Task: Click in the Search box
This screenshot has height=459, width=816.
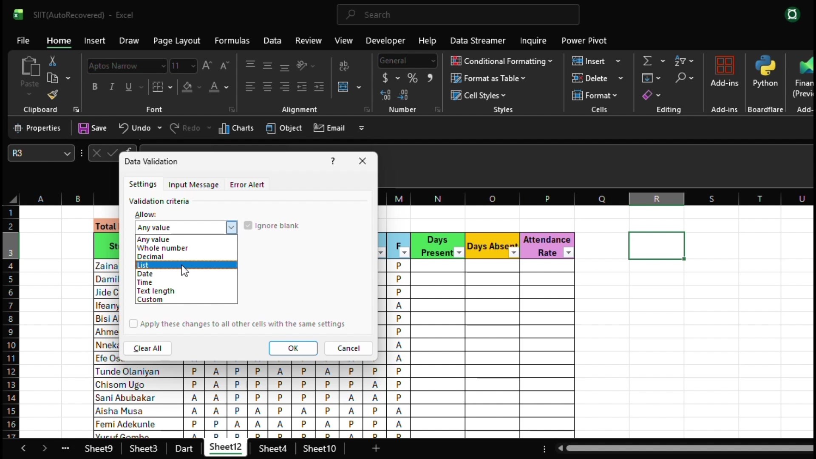Action: [x=458, y=15]
